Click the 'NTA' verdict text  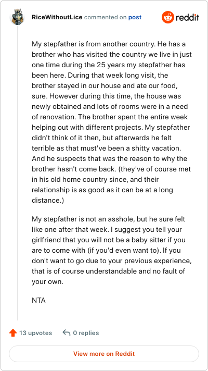(x=38, y=300)
